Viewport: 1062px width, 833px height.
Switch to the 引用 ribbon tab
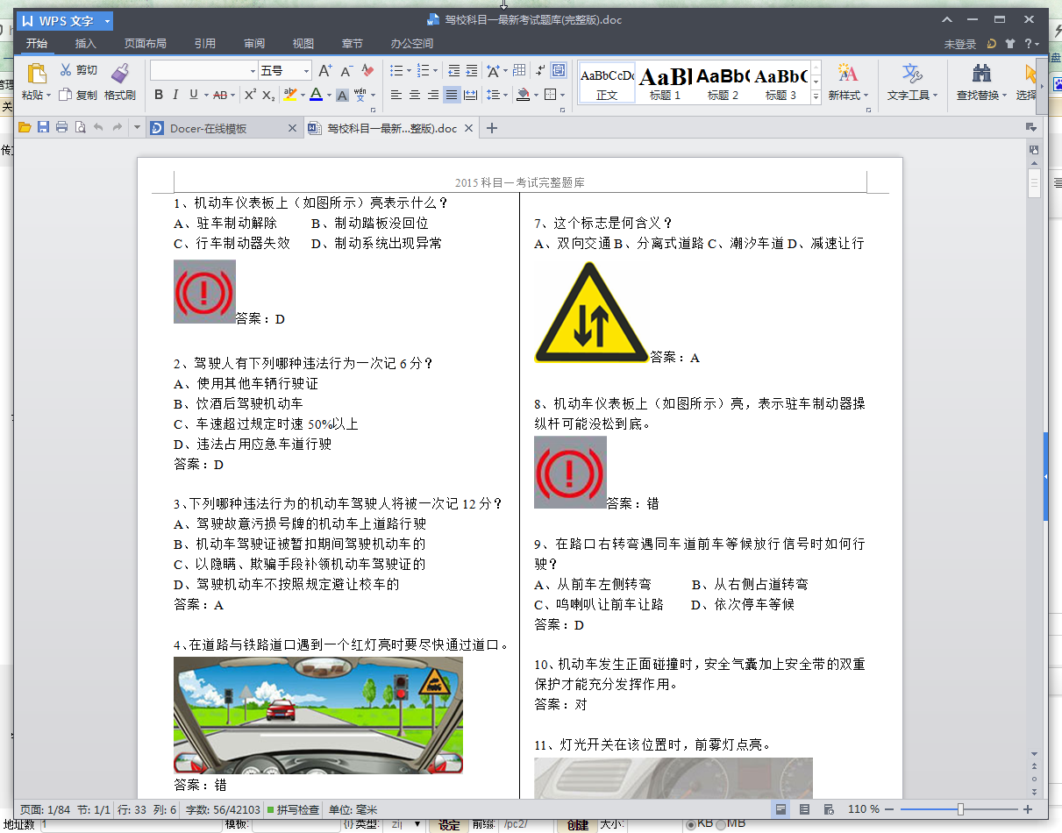click(205, 43)
